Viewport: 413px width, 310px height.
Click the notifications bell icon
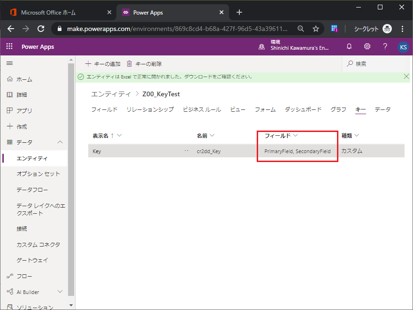(349, 46)
